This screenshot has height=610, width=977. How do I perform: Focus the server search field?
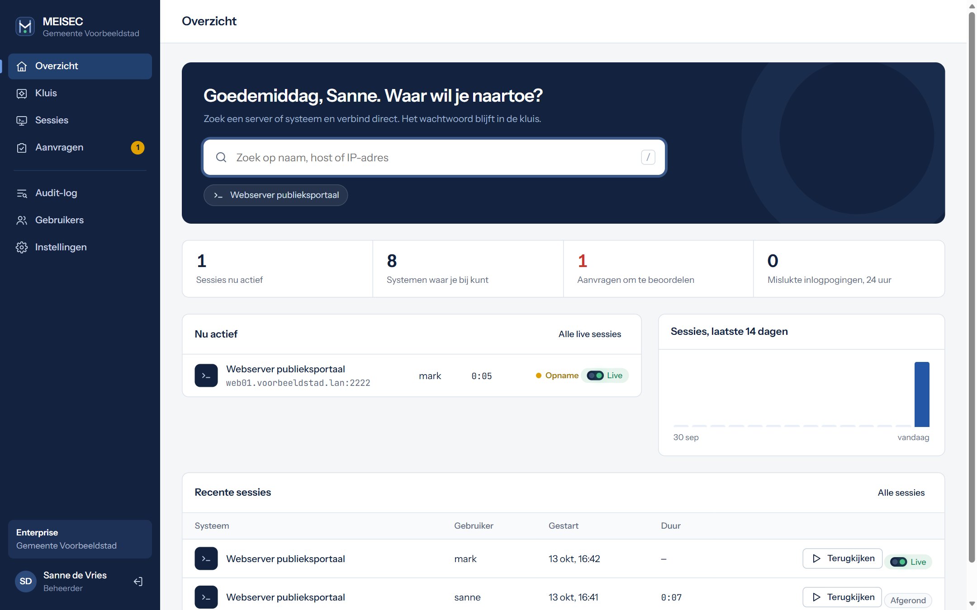click(434, 157)
